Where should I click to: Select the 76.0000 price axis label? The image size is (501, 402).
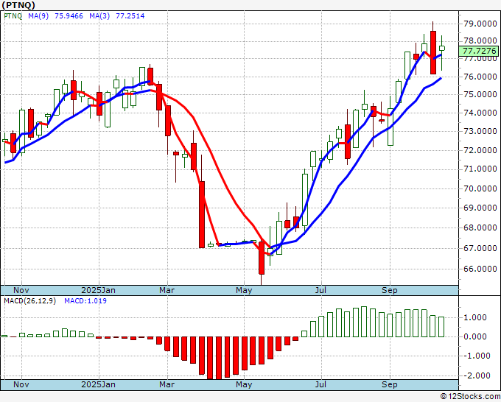(480, 77)
